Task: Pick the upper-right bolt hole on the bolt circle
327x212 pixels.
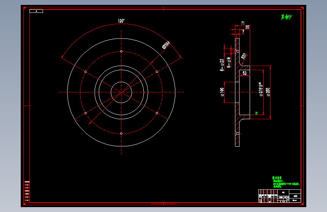Action: (x=157, y=72)
